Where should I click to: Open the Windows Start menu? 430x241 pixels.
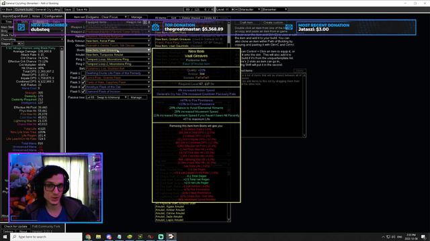click(5, 236)
